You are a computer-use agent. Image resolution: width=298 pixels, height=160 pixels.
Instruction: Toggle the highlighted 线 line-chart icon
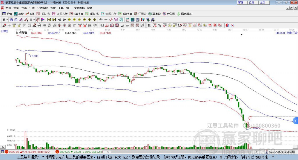click(x=121, y=20)
